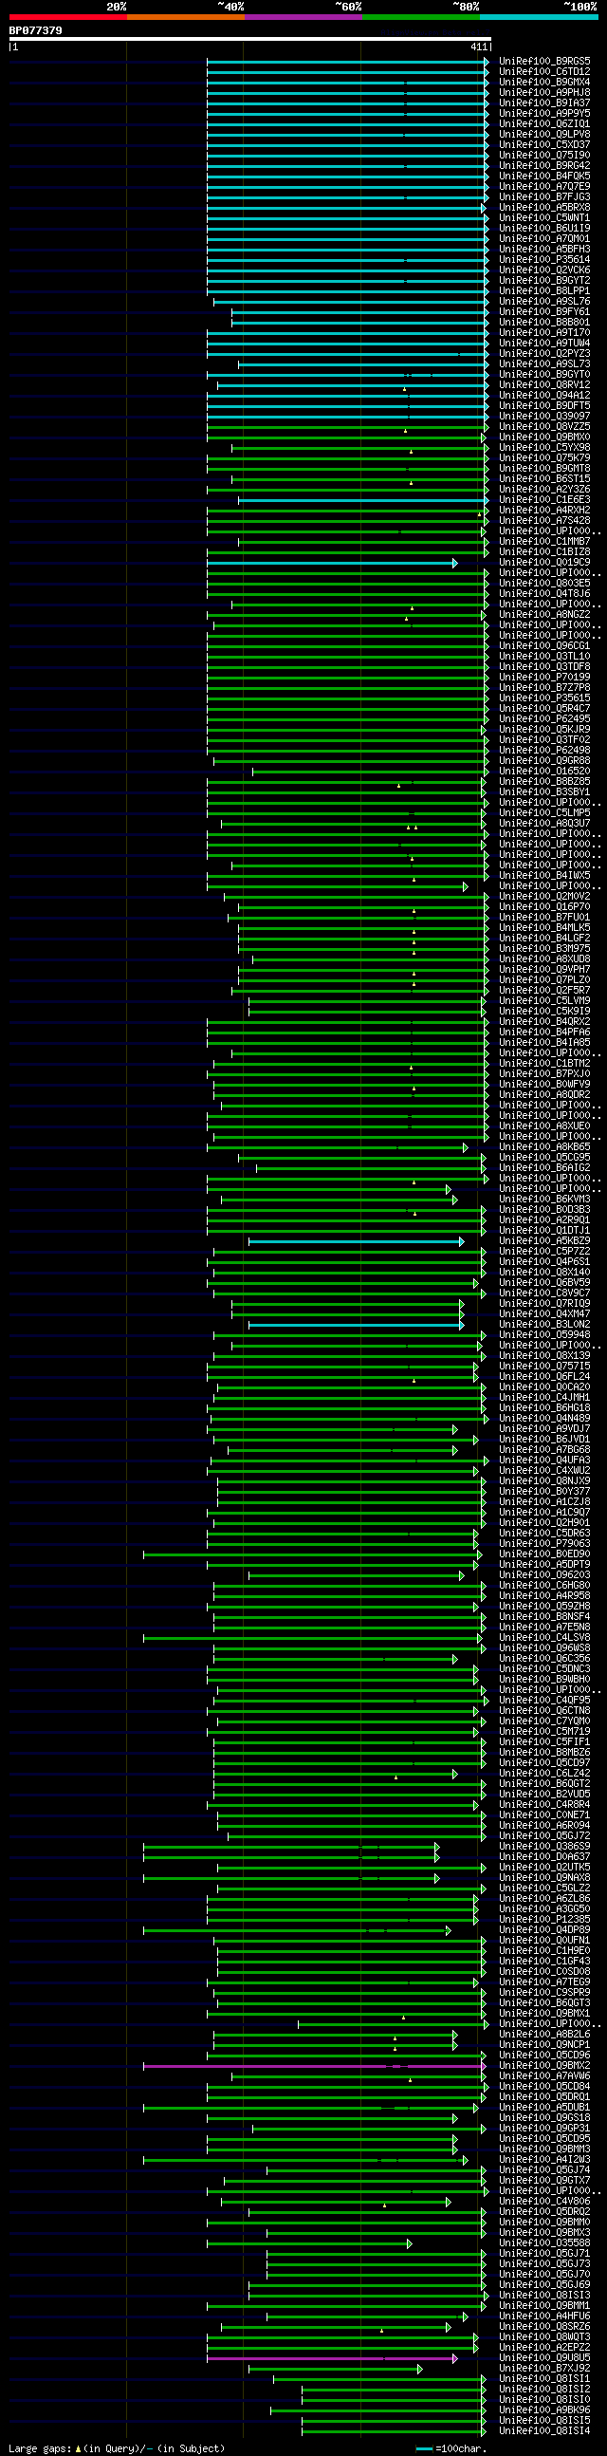Click the orange ~40% color legend segment
The height and width of the screenshot is (2456, 607).
click(x=186, y=17)
